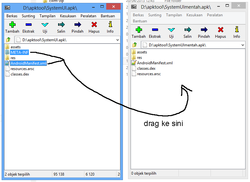Click Info icon in SystemUI.apk window
Image resolution: width=250 pixels, height=182 pixels.
(x=110, y=24)
